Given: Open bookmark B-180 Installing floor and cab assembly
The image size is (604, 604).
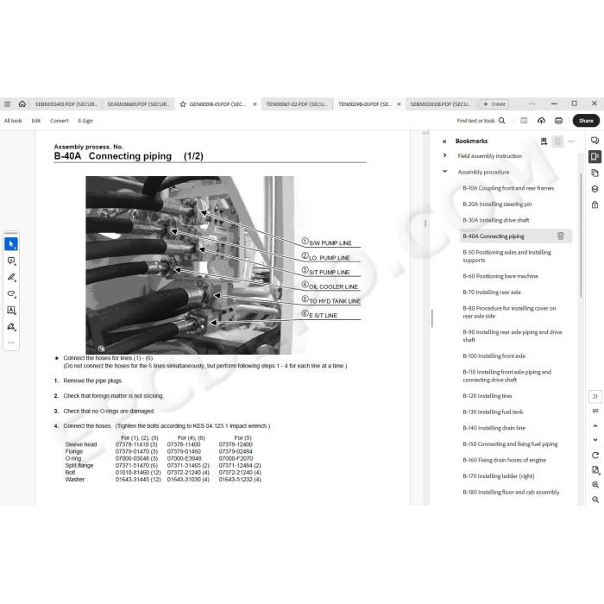Looking at the screenshot, I should (x=511, y=492).
